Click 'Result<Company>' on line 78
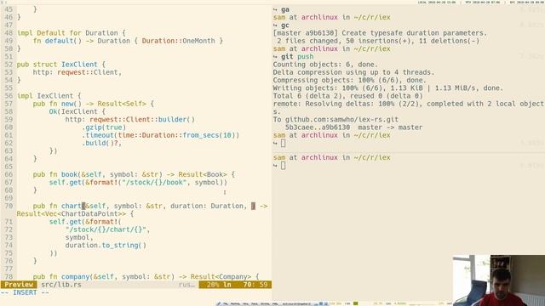Viewport: 545px width, 306px height. (221, 277)
